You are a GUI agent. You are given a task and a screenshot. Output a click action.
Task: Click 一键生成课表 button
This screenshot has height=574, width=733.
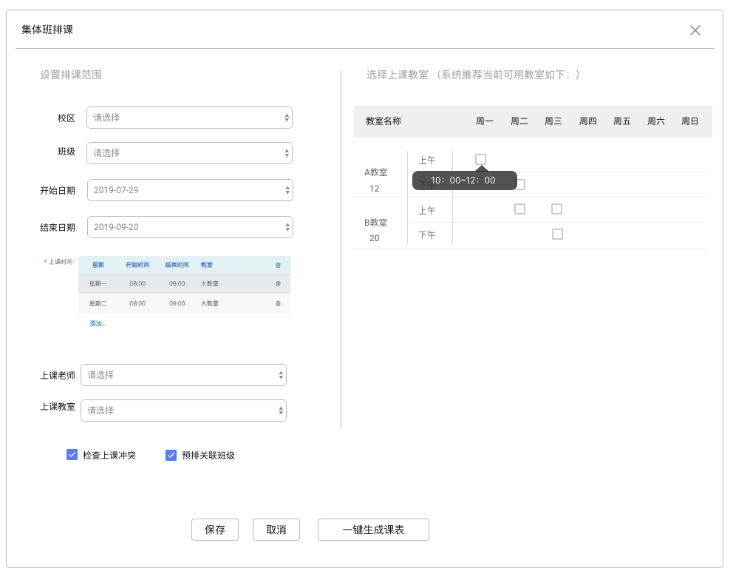(373, 530)
